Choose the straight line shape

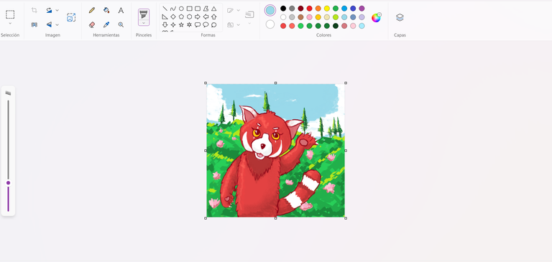(x=165, y=9)
